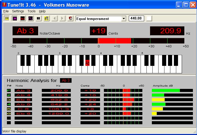This screenshot has height=135, width=197.
Task: Click partial number 4 indicator
Action: 9,104
